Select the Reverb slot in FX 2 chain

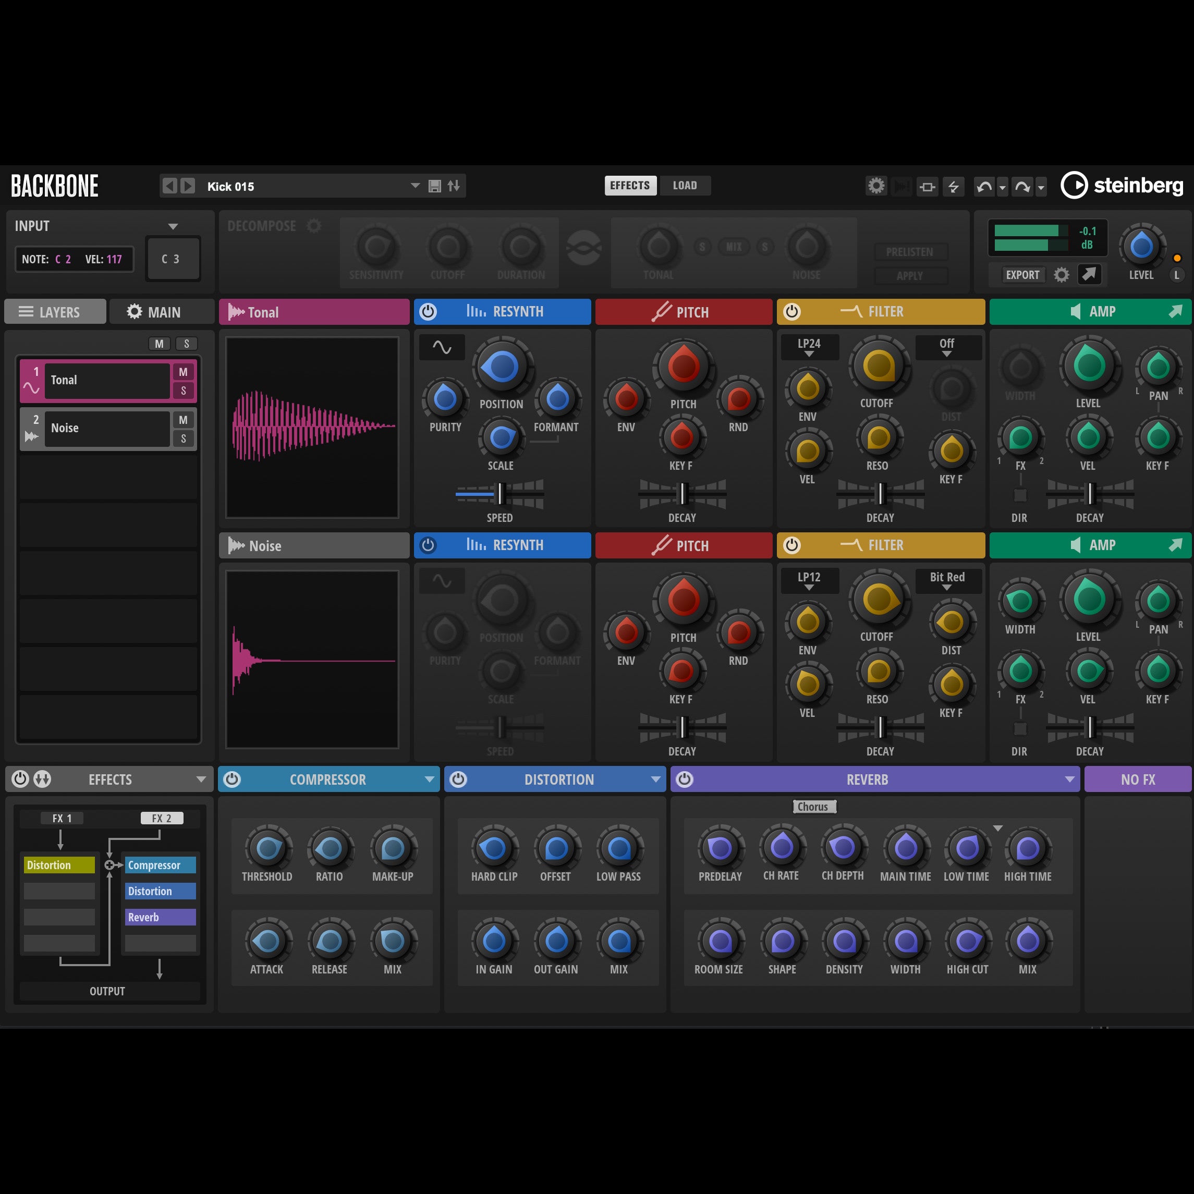pyautogui.click(x=160, y=917)
